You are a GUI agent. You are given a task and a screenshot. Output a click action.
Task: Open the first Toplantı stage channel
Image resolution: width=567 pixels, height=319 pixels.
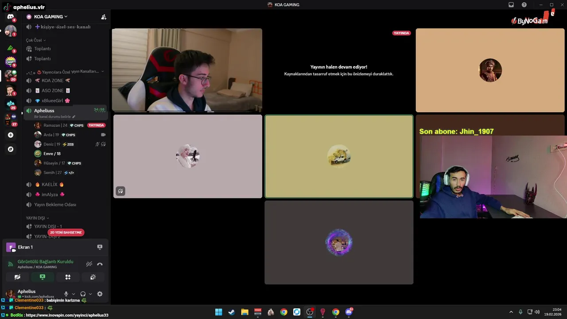pos(65,49)
